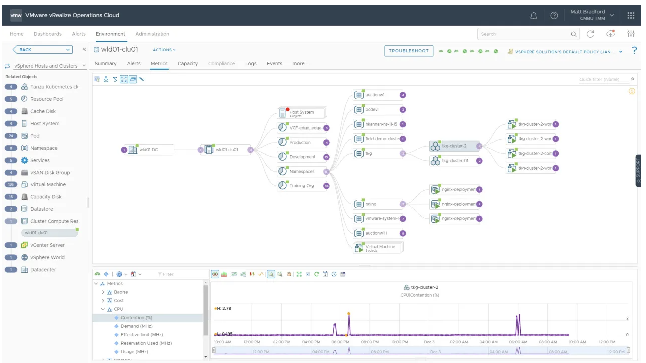The width and height of the screenshot is (646, 363).
Task: Open the gear dropdown in metrics toolbar
Action: coord(122,274)
